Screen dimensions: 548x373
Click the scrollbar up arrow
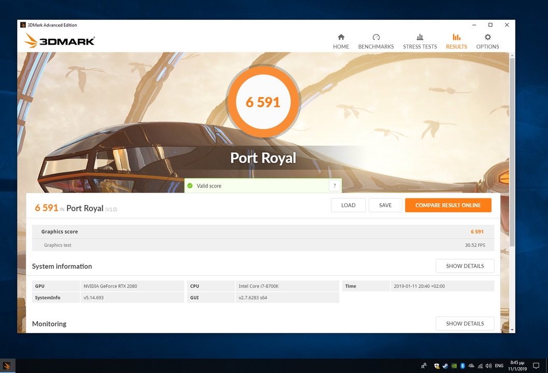[512, 55]
